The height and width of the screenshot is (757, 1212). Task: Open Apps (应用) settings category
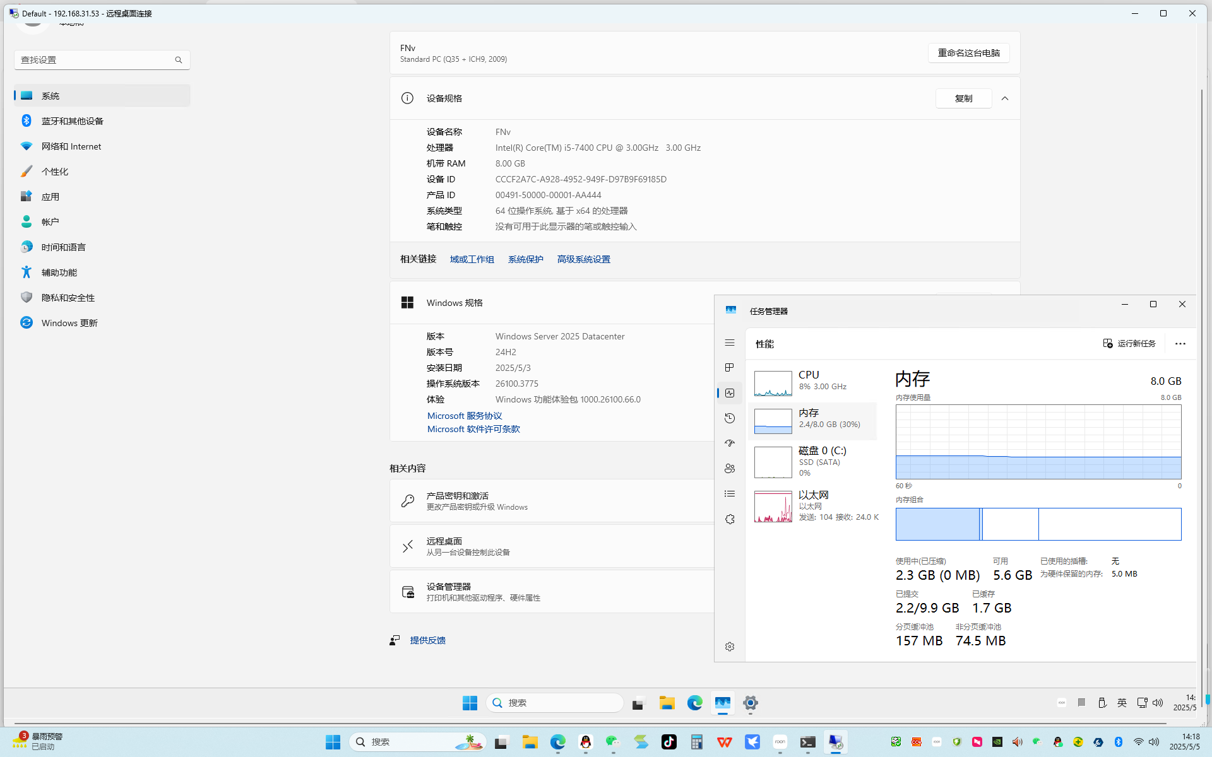[102, 197]
